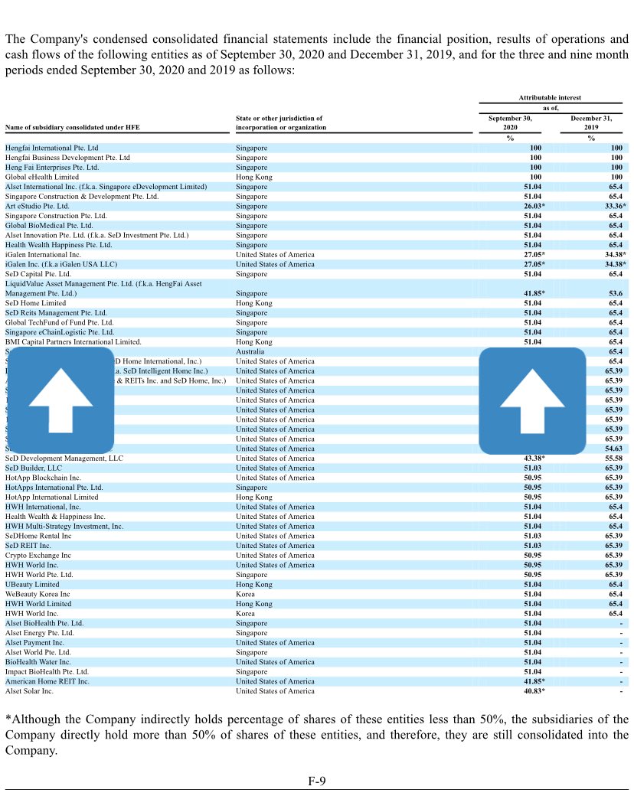Click 'Hengfai Business Development Pte. Ltd' entry
Screen dimensions: 634x796
coord(67,158)
